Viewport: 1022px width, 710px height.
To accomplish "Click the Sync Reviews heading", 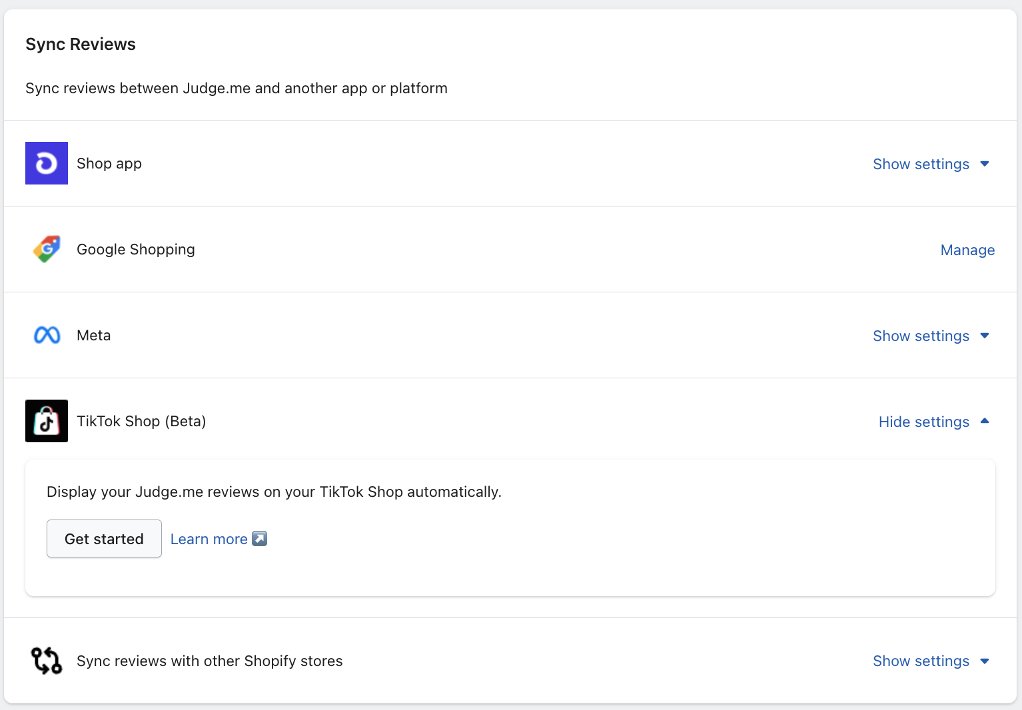I will tap(81, 44).
